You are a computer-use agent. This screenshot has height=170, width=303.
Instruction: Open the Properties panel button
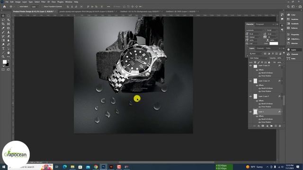[x=293, y=34]
